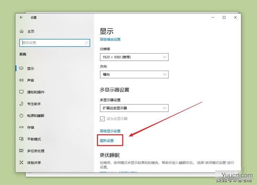Select the 存储 drive icon

coord(21,127)
